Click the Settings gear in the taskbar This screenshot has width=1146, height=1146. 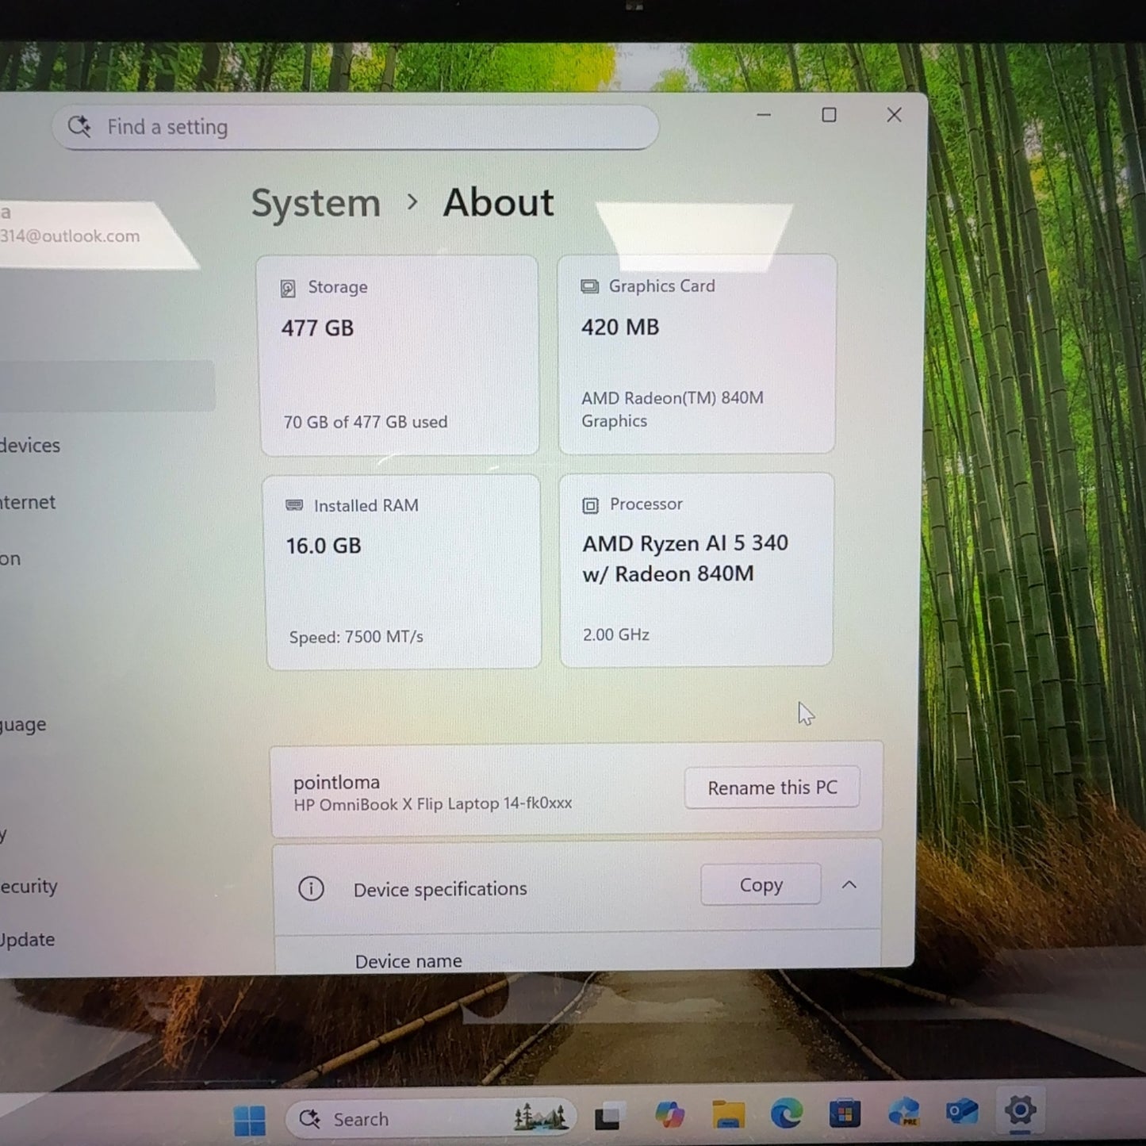(1020, 1110)
